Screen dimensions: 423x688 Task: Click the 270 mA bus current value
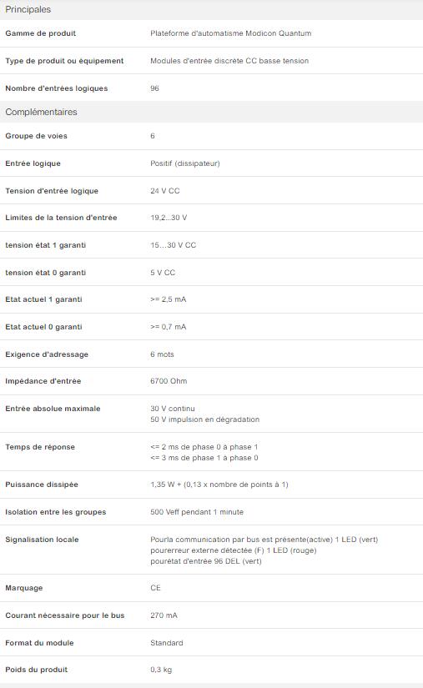click(164, 615)
